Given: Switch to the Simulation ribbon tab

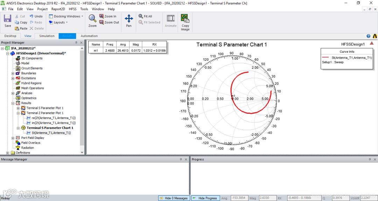Looking at the screenshot, I should tap(47, 36).
